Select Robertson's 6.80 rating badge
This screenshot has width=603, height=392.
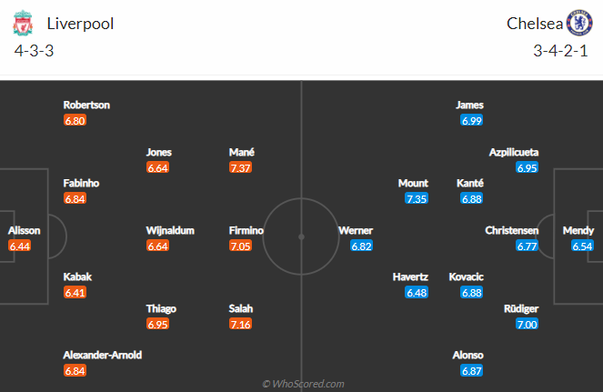tap(75, 120)
